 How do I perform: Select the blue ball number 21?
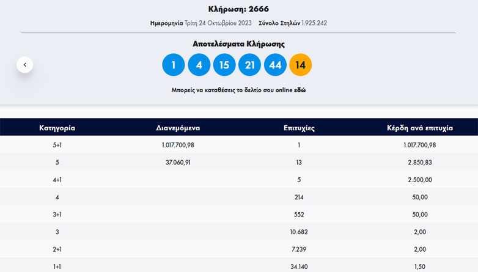pyautogui.click(x=249, y=65)
